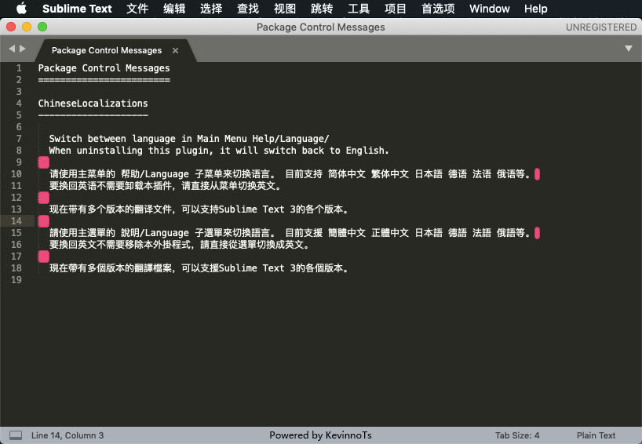Viewport: 642px width, 444px height.
Task: Open the 选择 menu
Action: point(211,9)
